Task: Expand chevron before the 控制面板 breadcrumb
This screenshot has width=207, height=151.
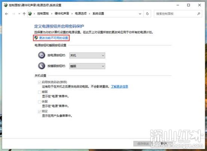Action: pos(34,13)
